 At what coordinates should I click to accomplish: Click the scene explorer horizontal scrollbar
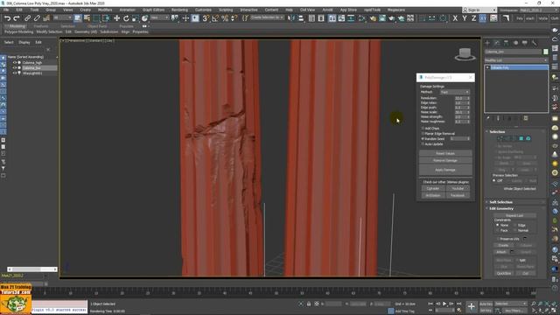point(32,269)
